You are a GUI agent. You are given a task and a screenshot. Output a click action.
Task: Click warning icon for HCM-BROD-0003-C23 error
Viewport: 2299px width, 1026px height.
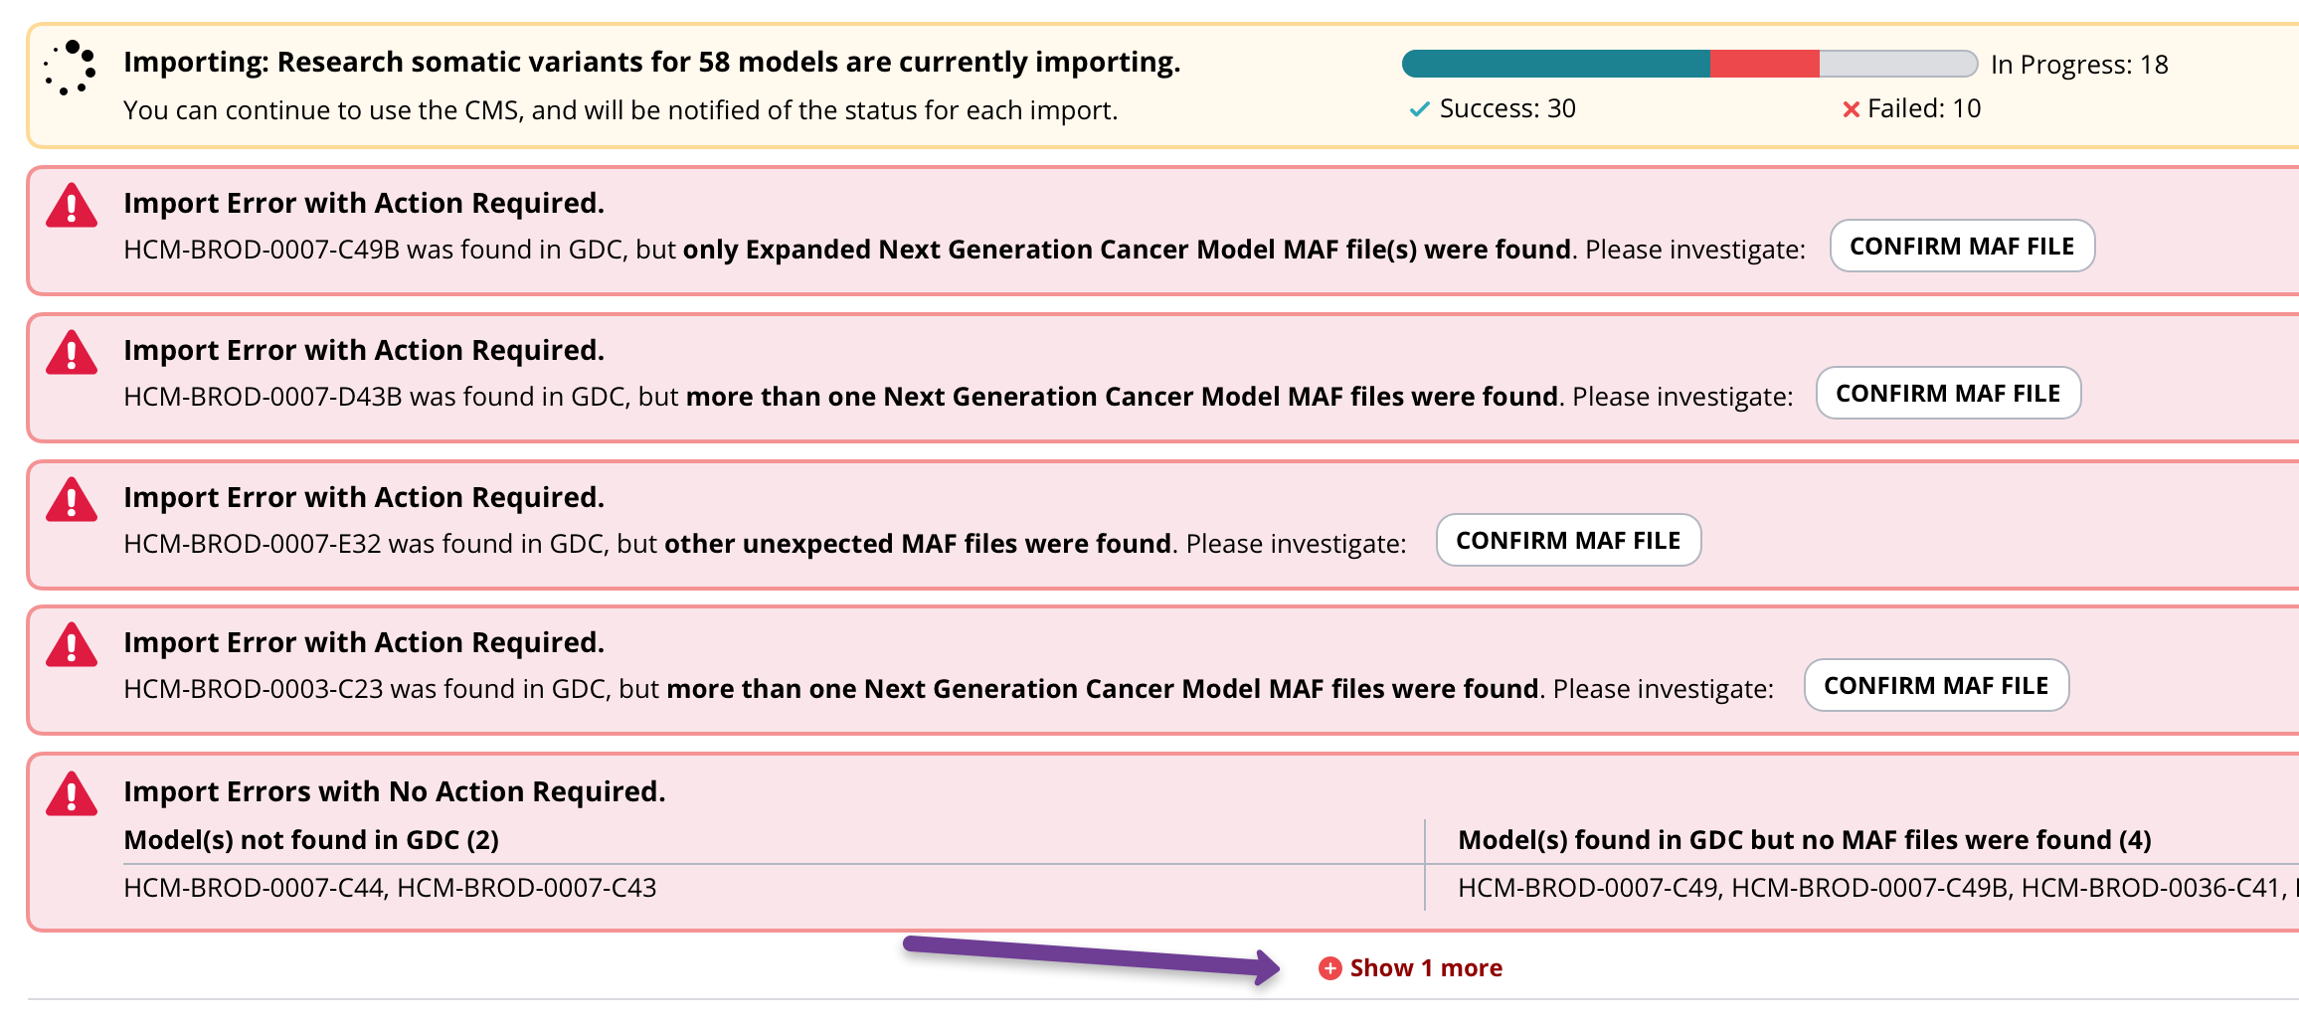coord(72,644)
